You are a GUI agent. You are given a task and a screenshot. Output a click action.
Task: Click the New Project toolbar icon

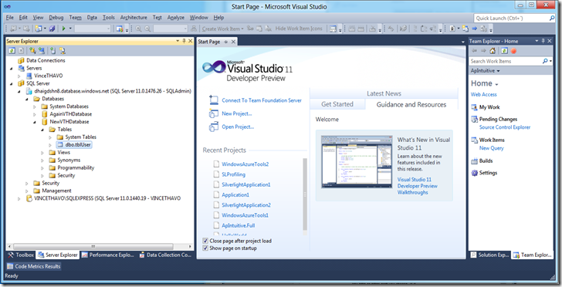(x=39, y=29)
